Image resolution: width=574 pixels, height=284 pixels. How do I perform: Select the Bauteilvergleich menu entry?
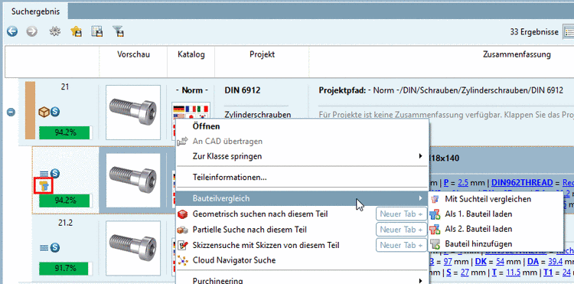[x=302, y=198]
